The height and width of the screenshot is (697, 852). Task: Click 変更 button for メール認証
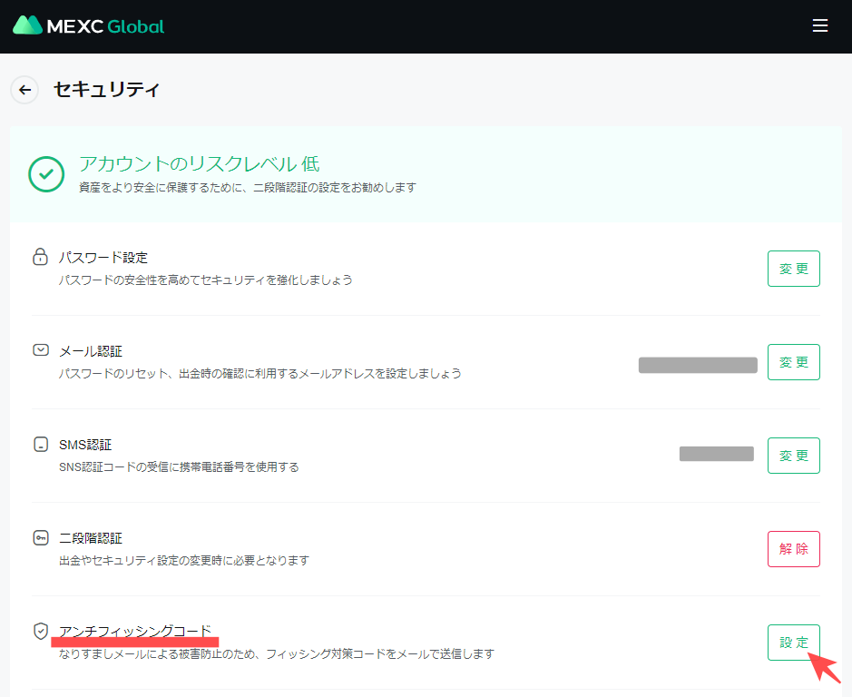point(793,362)
